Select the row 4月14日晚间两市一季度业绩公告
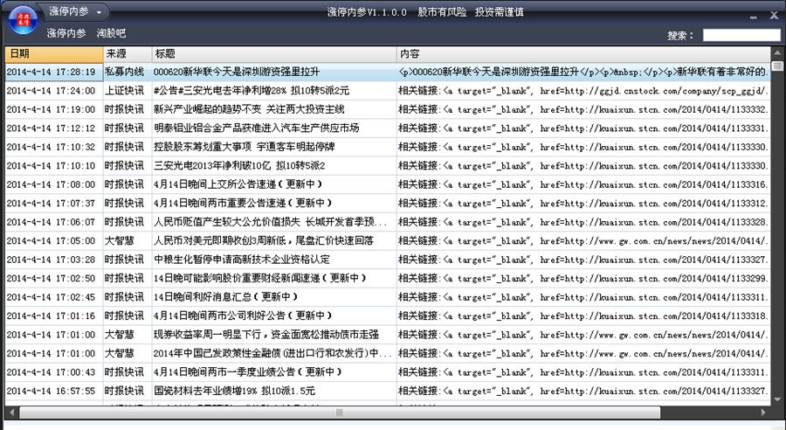 coord(388,371)
